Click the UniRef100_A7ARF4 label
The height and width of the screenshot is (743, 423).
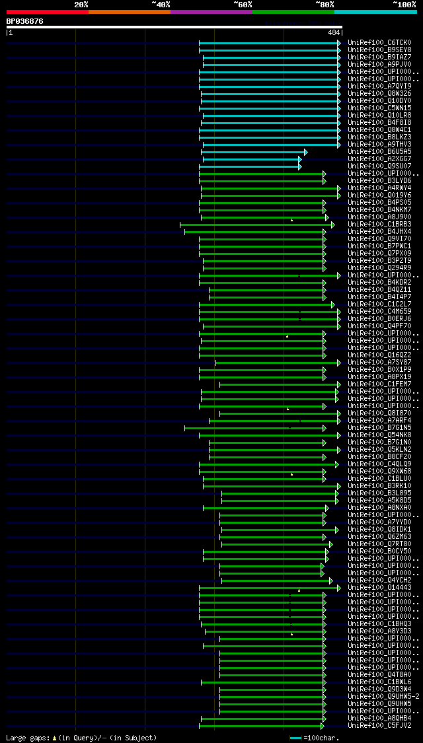(379, 421)
